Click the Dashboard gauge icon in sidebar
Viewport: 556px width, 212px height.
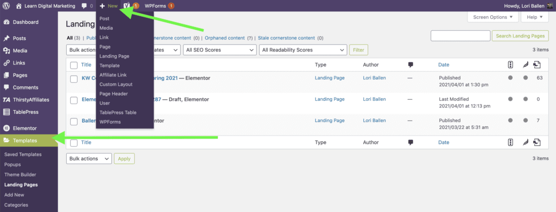[x=7, y=22]
